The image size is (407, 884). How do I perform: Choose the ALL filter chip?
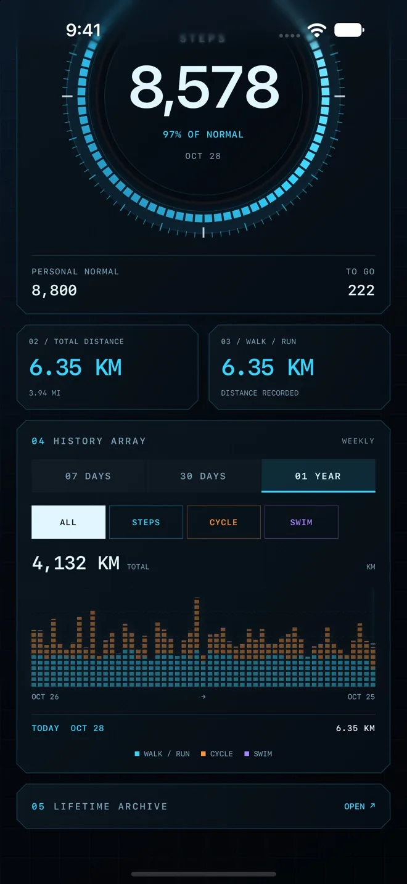[x=68, y=522]
